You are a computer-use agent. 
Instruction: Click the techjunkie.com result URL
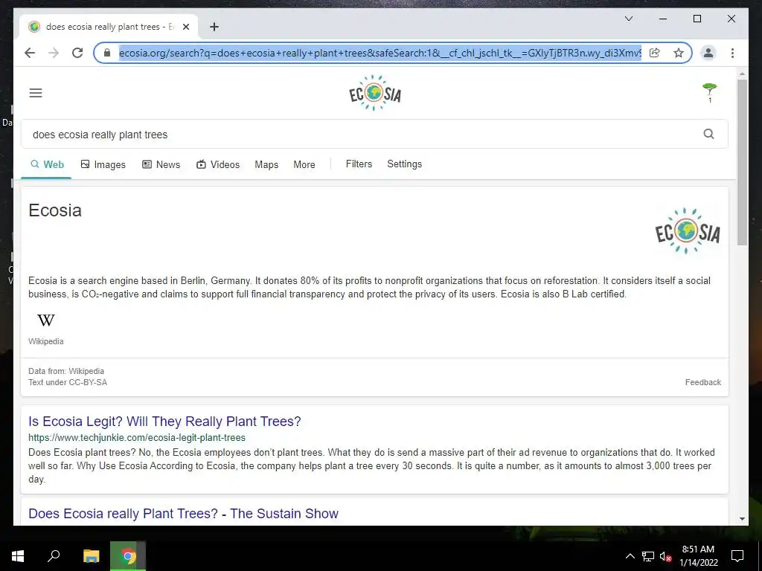(137, 437)
